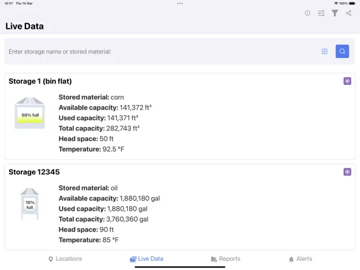Switch to the Alerts tab
Image resolution: width=360 pixels, height=270 pixels.
pyautogui.click(x=300, y=259)
